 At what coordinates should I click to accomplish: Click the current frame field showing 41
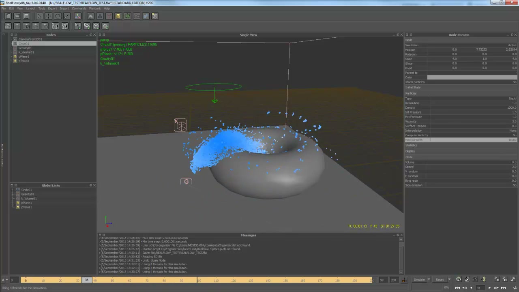click(x=480, y=288)
